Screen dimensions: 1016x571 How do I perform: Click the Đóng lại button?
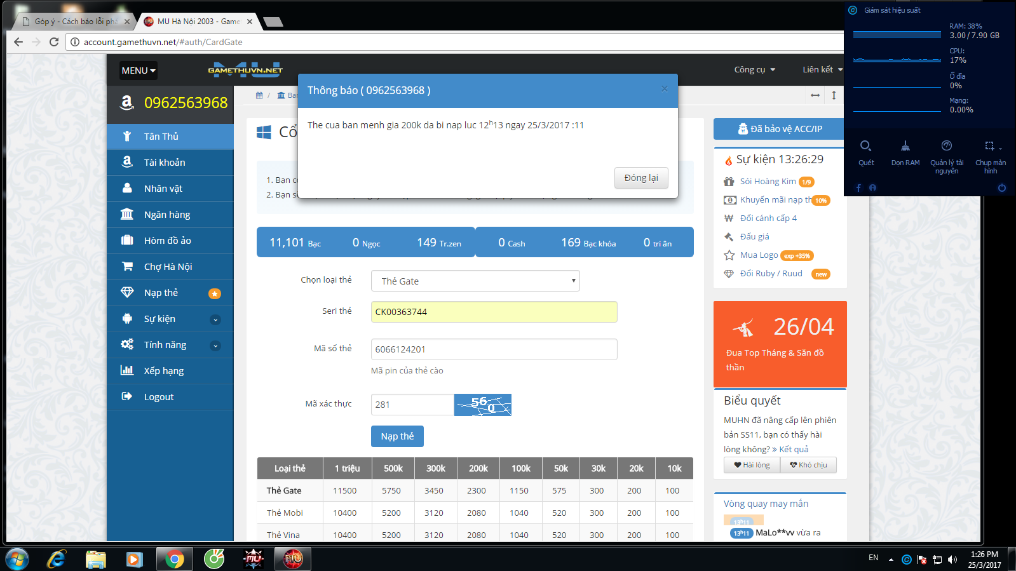point(641,178)
